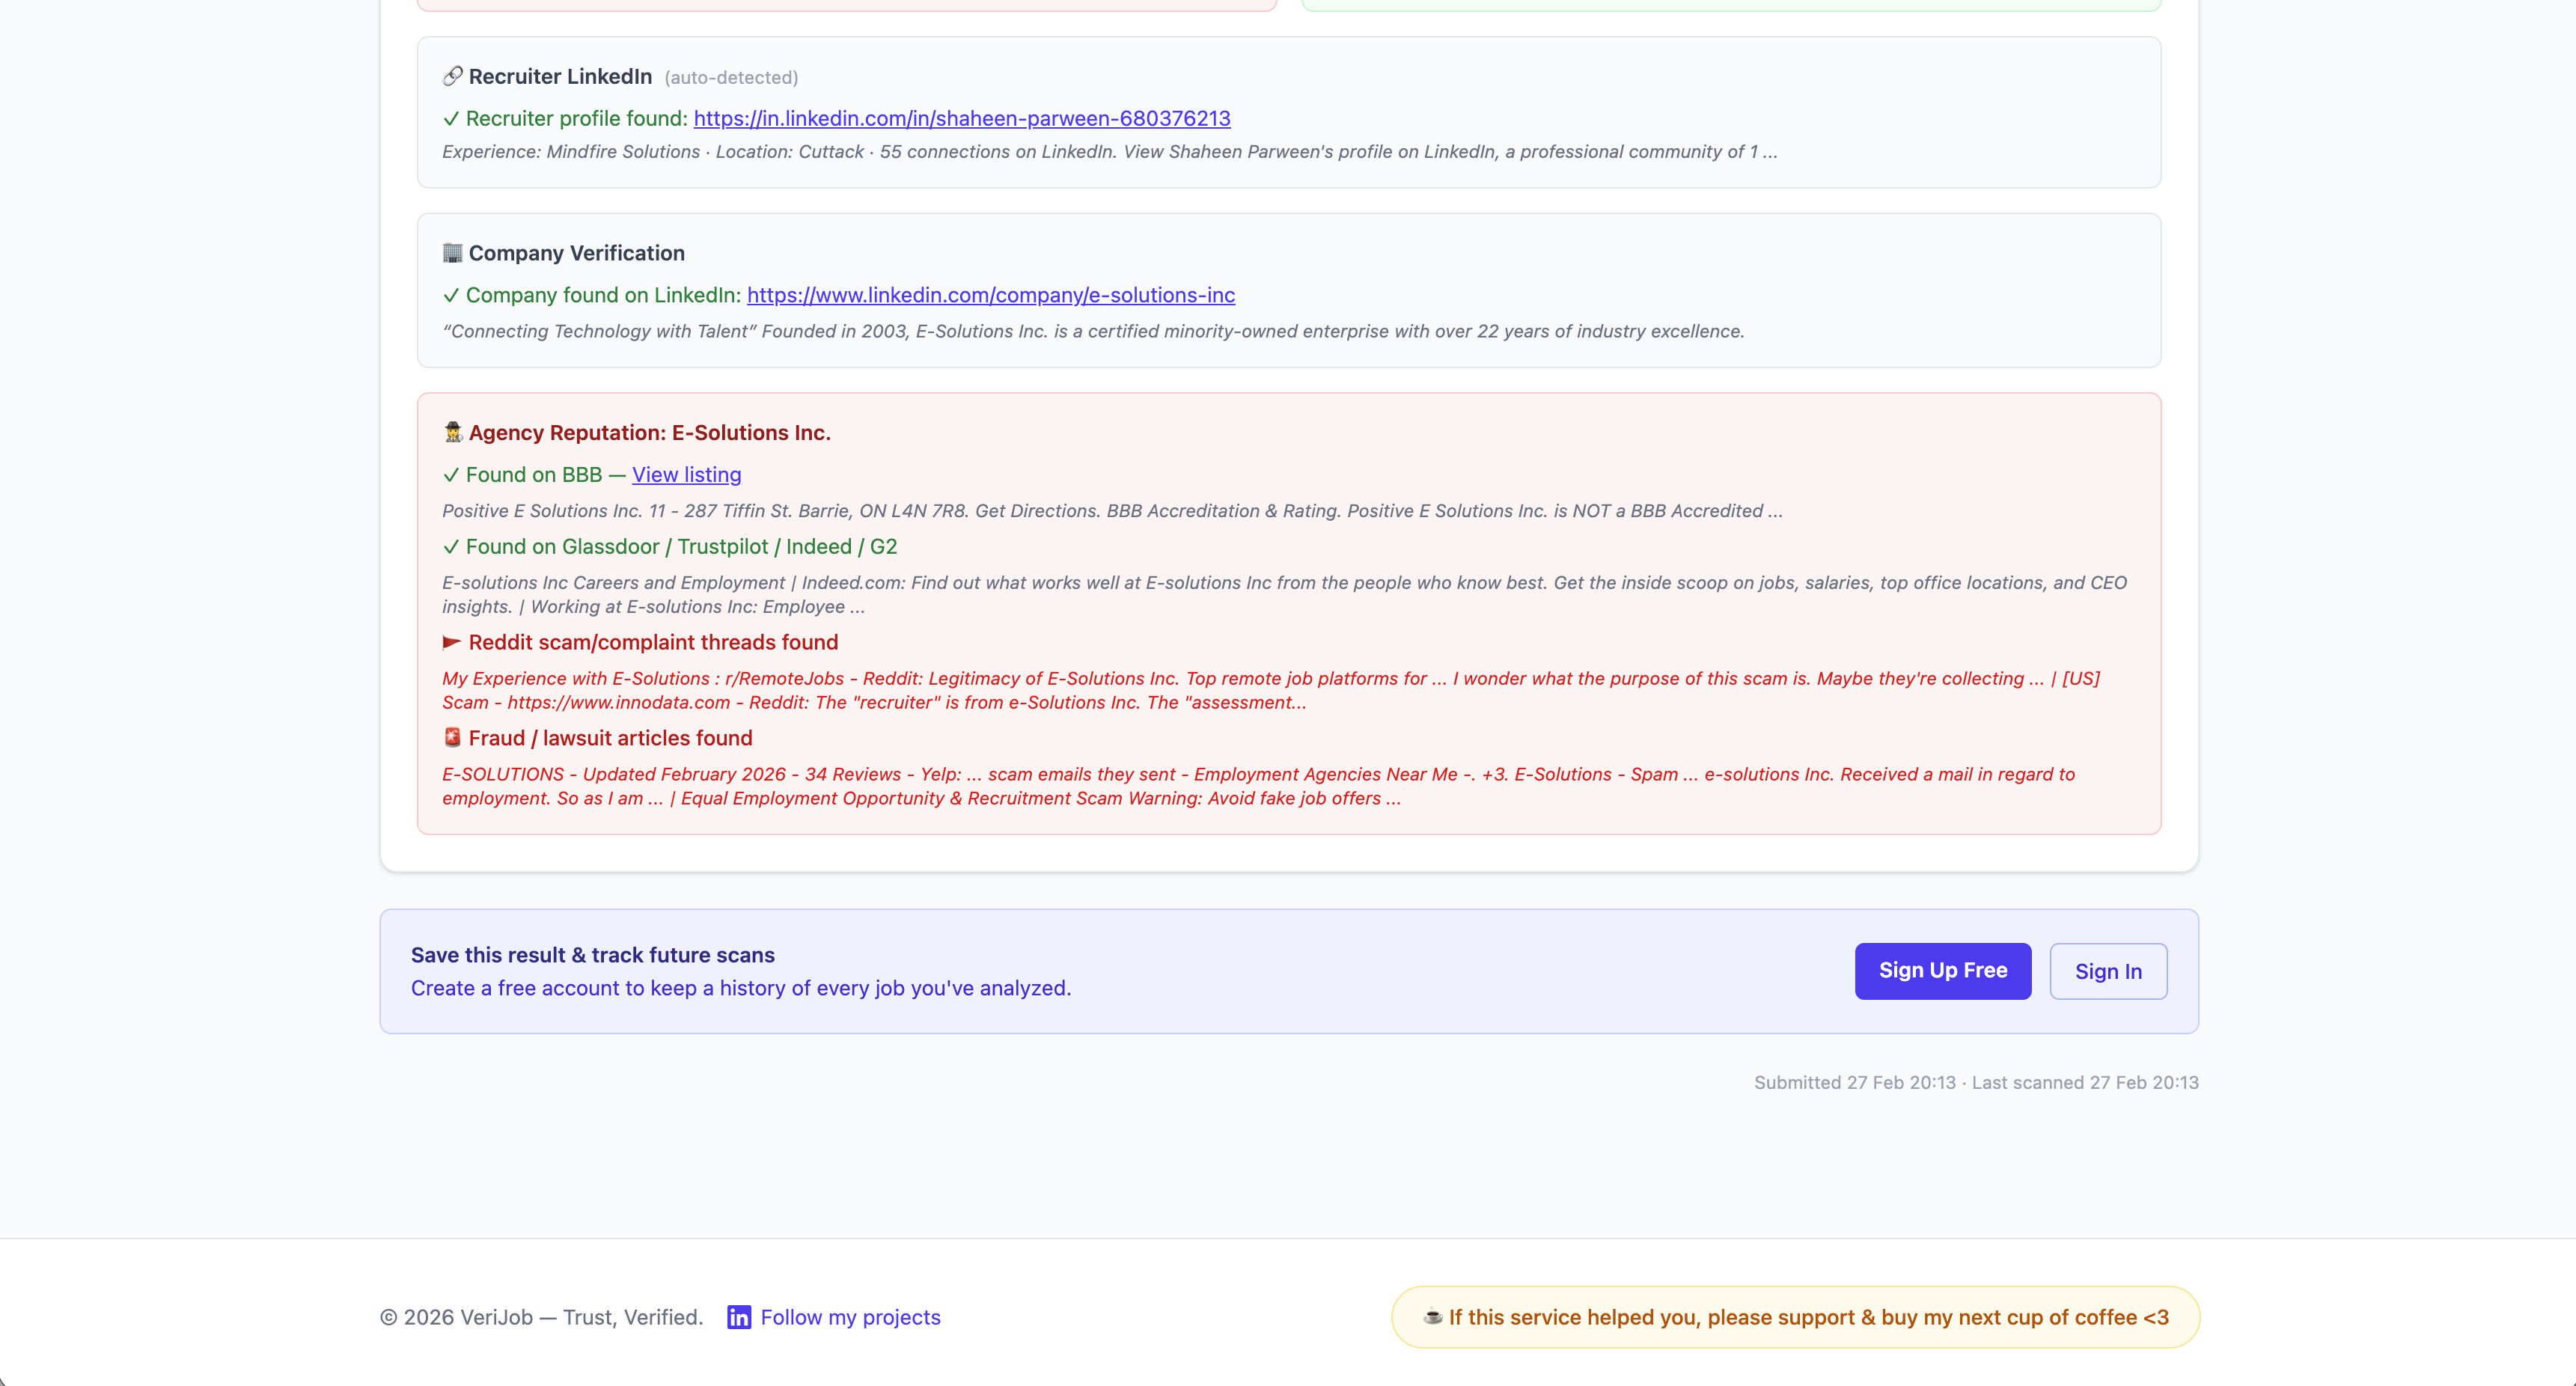Click the red flag icon for Reddit scam threads
Image resolution: width=2576 pixels, height=1386 pixels.
coord(452,642)
